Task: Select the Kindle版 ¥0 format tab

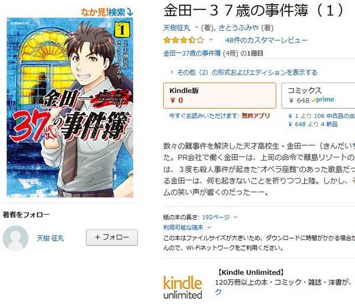Action: pos(220,95)
